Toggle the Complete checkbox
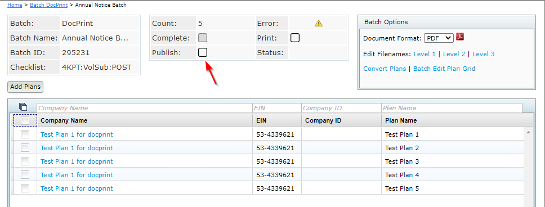 point(203,38)
